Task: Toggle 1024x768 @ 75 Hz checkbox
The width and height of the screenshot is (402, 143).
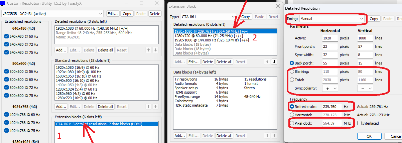Action: pos(7,130)
